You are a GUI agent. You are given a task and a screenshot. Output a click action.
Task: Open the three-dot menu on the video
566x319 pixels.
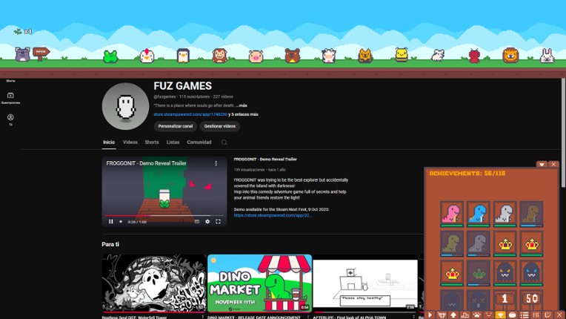pyautogui.click(x=216, y=163)
